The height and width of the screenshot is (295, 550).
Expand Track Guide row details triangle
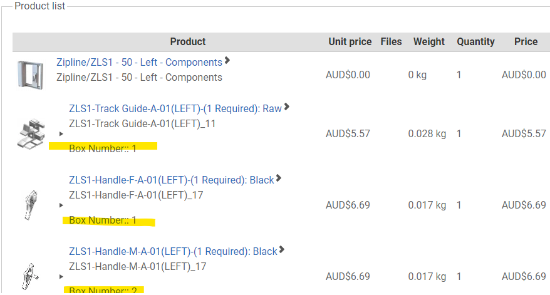61,133
